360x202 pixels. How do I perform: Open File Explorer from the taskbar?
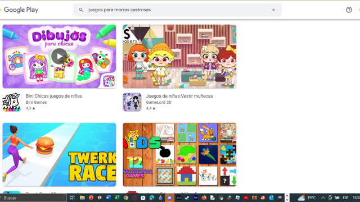pyautogui.click(x=82, y=198)
